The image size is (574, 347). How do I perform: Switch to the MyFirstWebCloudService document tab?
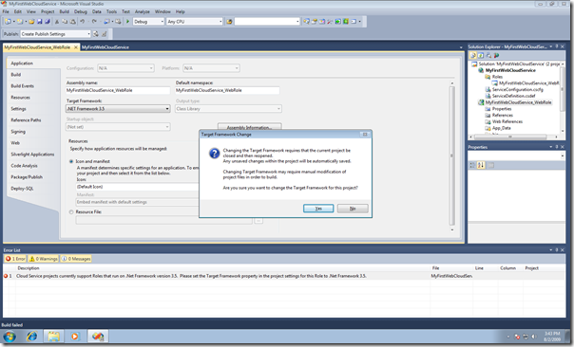coord(105,47)
